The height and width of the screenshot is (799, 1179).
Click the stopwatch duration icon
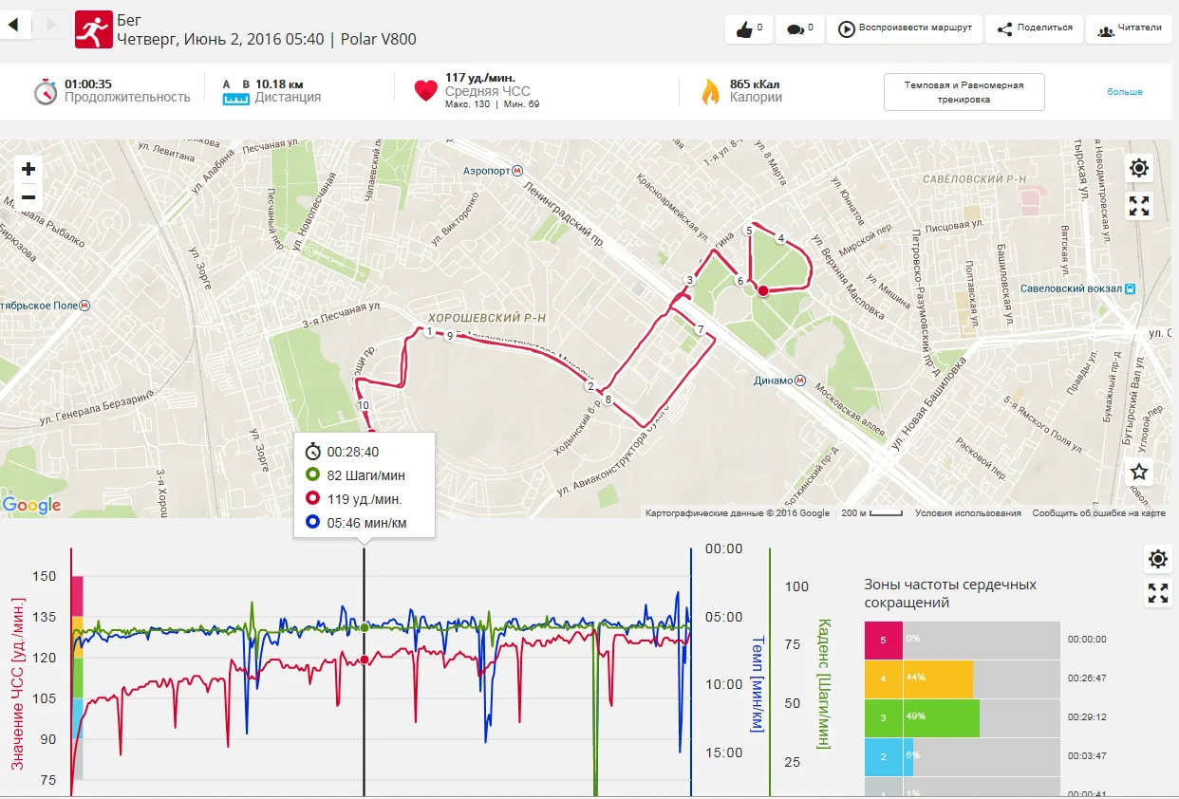[46, 91]
